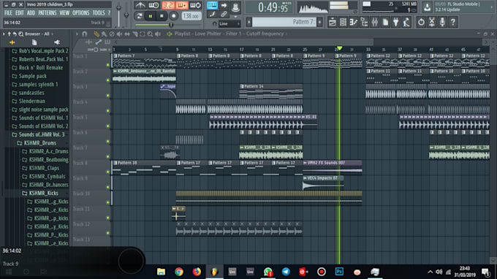Viewport: 497px width, 279px height.
Task: Select the playlist Select tool
Action: [143, 34]
